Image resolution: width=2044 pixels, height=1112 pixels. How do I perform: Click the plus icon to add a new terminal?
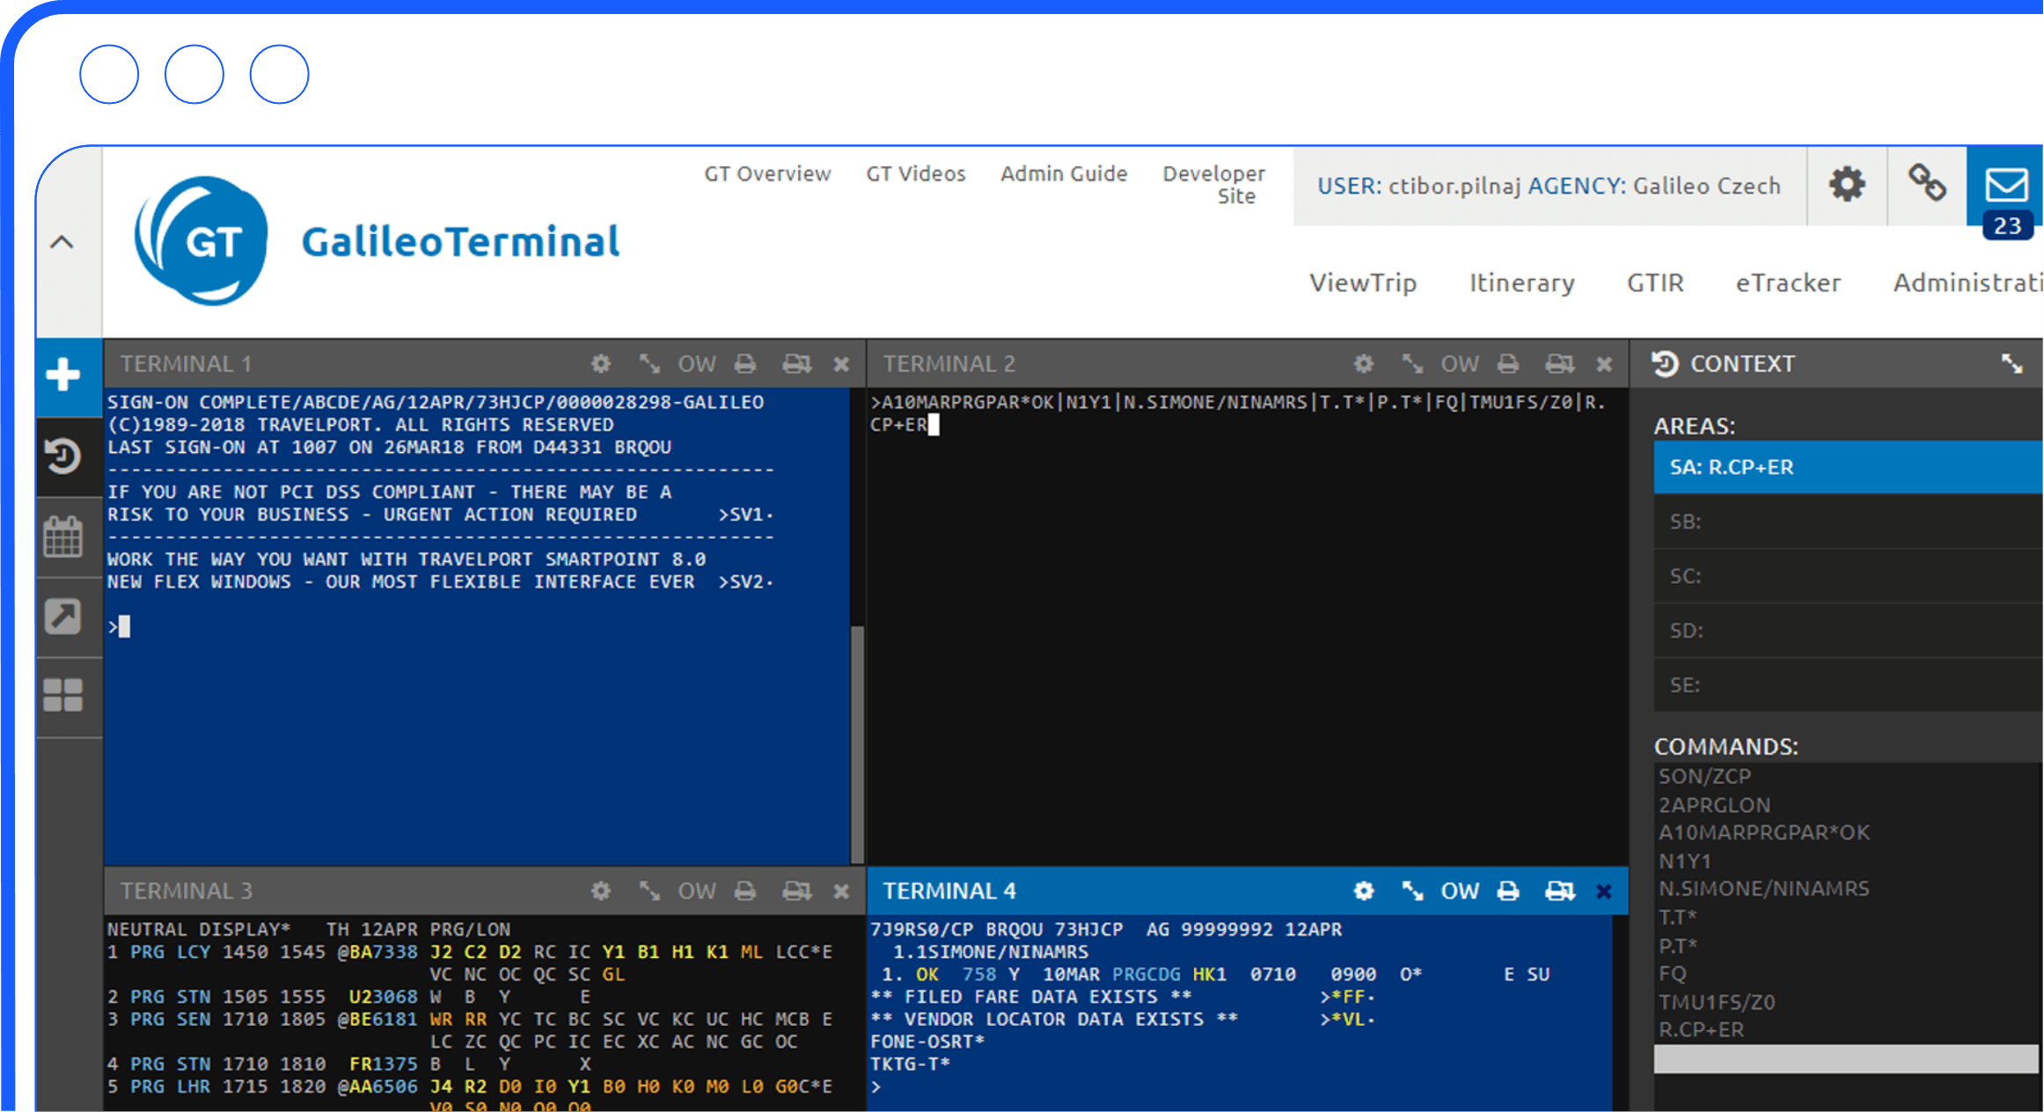coord(62,375)
